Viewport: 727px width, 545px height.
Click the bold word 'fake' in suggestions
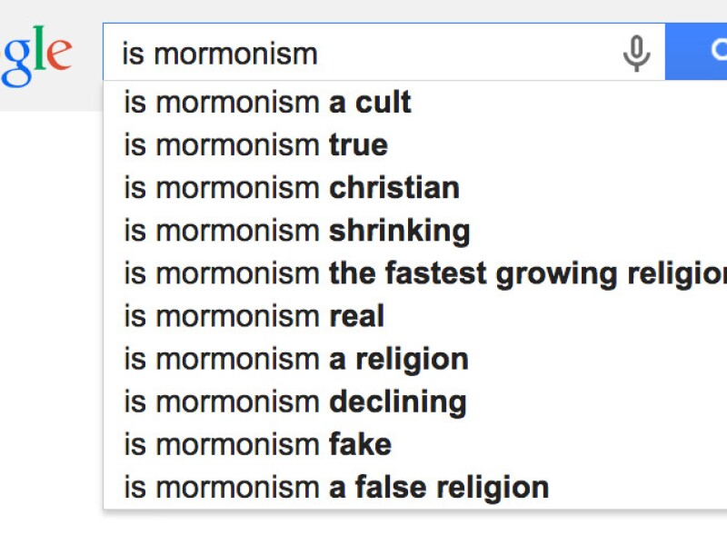[x=360, y=444]
